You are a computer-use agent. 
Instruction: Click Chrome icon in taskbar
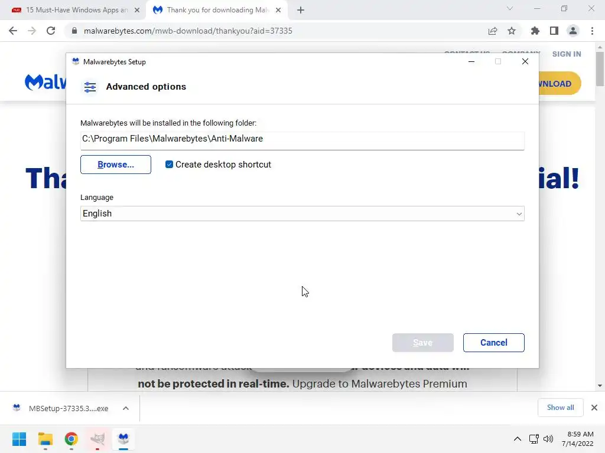71,439
